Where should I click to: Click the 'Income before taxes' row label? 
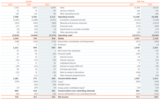click(x=68, y=79)
